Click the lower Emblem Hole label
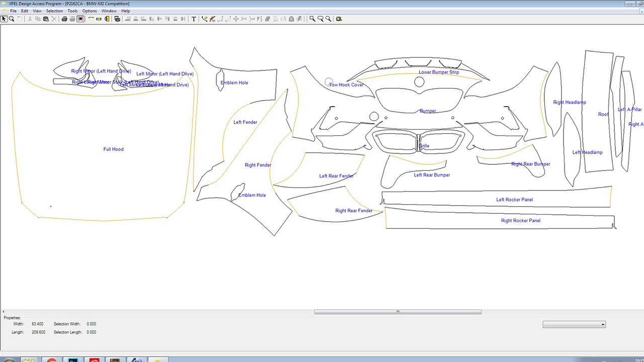The width and height of the screenshot is (644, 362). pos(252,195)
